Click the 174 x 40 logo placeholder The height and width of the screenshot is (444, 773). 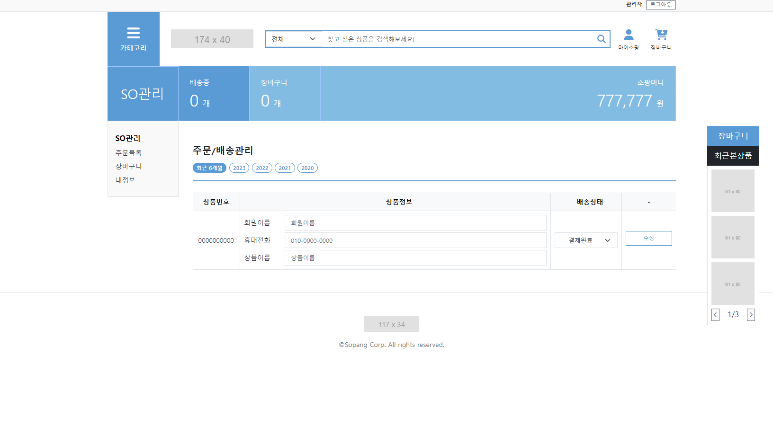212,39
